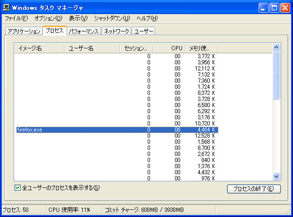Click the プロセスの終了(E) button

coord(254,189)
